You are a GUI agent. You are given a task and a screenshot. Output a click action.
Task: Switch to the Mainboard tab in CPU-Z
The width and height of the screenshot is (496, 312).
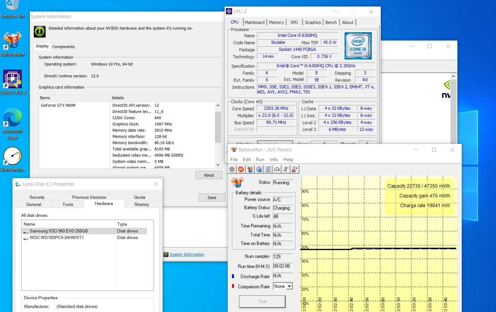tap(255, 22)
